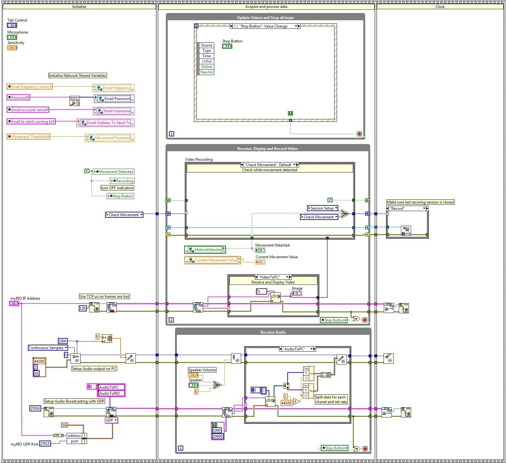Open the "Check Movement", Default case selector

270,165
